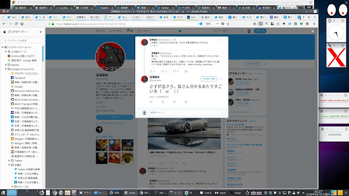Switch to the first Twitter tab
This screenshot has width=349, height=196.
coord(12,17)
